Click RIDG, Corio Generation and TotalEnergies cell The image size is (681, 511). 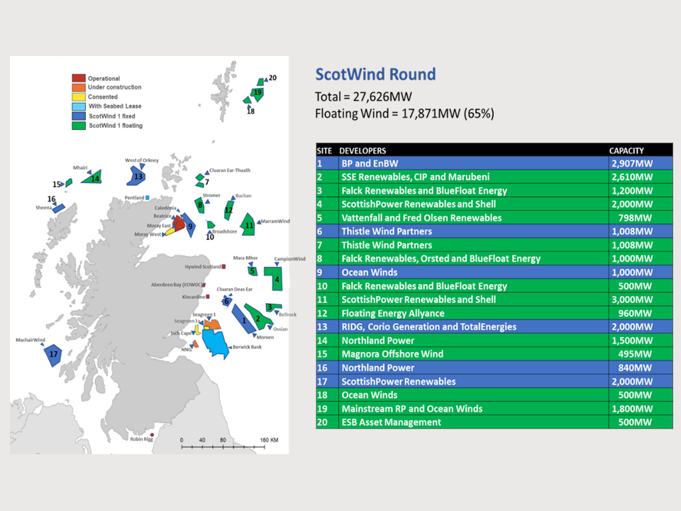click(x=473, y=326)
